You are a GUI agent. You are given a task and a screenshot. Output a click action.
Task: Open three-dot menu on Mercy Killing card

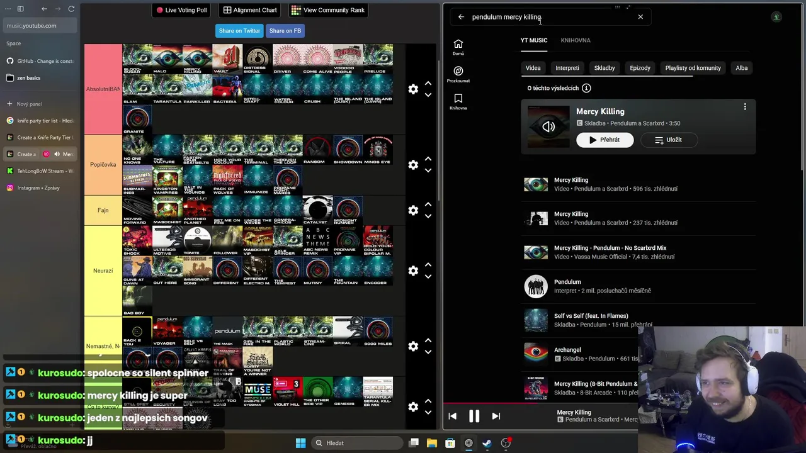click(x=745, y=107)
